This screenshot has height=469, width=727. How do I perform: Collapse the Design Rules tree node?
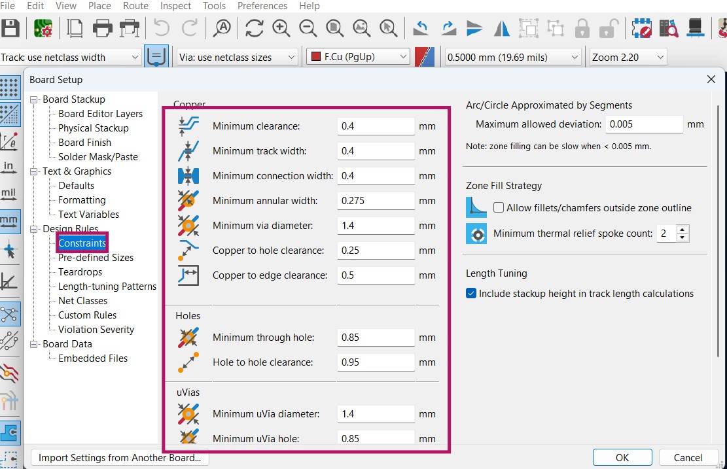(x=33, y=229)
